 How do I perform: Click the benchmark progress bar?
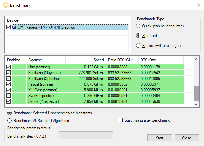point(86,135)
